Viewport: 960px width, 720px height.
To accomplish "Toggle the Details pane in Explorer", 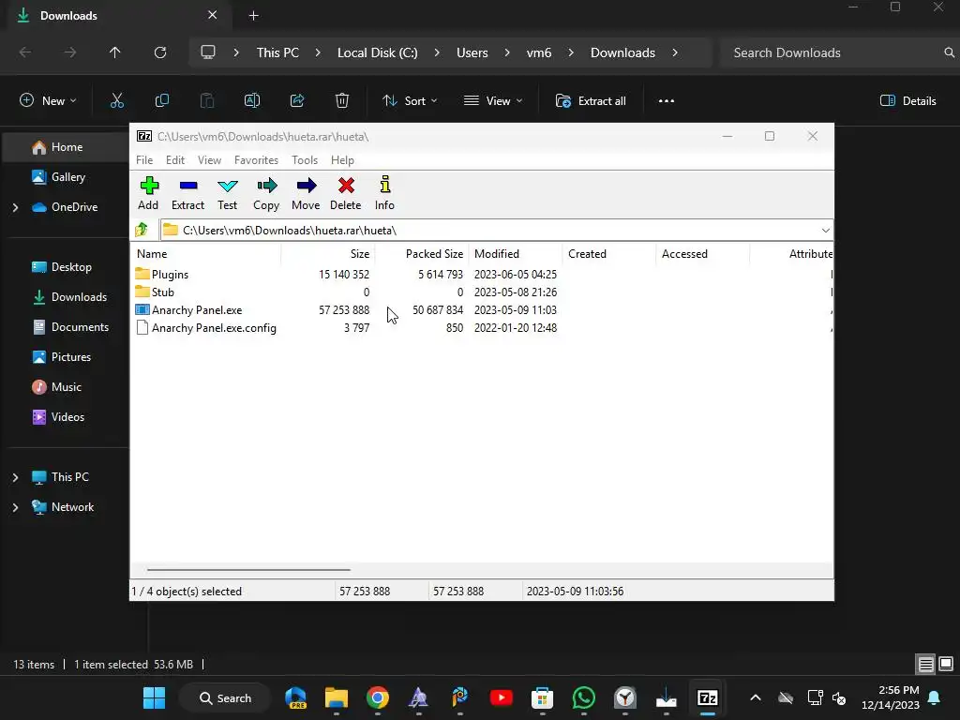I will pyautogui.click(x=908, y=100).
